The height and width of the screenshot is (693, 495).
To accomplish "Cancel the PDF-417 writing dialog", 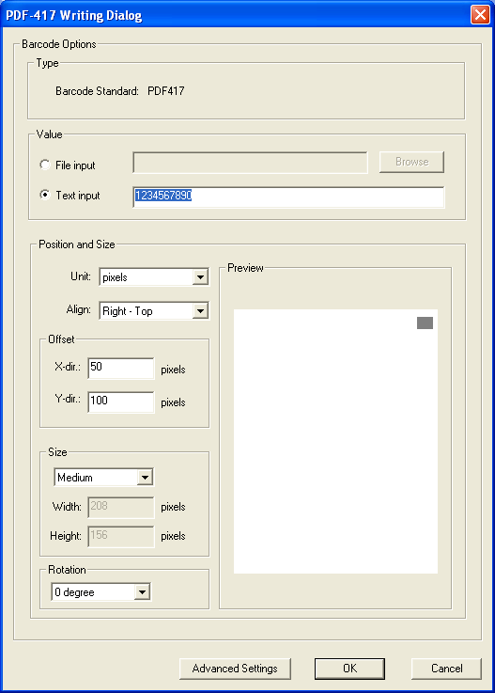I will point(446,669).
